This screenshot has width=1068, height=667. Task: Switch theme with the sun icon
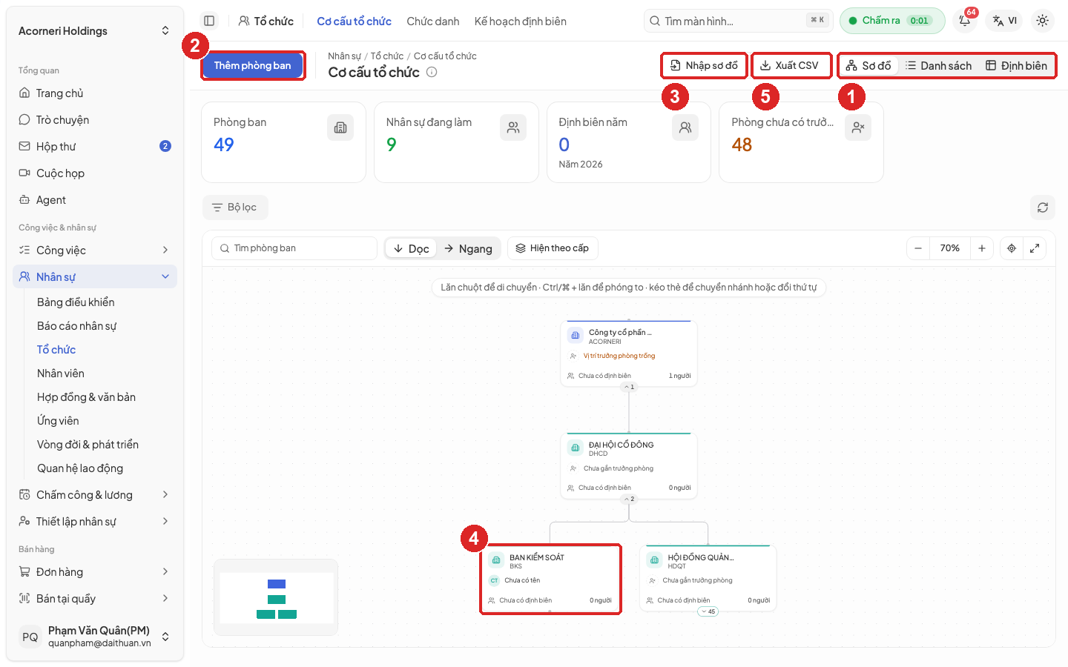(x=1042, y=21)
